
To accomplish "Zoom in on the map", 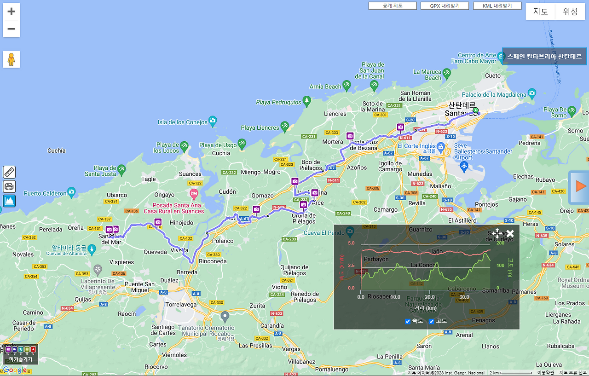I will tap(12, 12).
